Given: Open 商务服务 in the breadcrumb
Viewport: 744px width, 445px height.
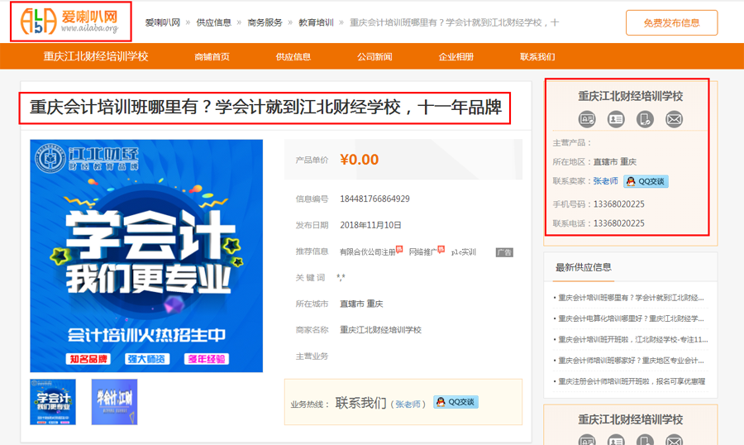Looking at the screenshot, I should point(265,22).
